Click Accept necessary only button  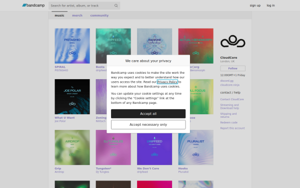pos(148,124)
